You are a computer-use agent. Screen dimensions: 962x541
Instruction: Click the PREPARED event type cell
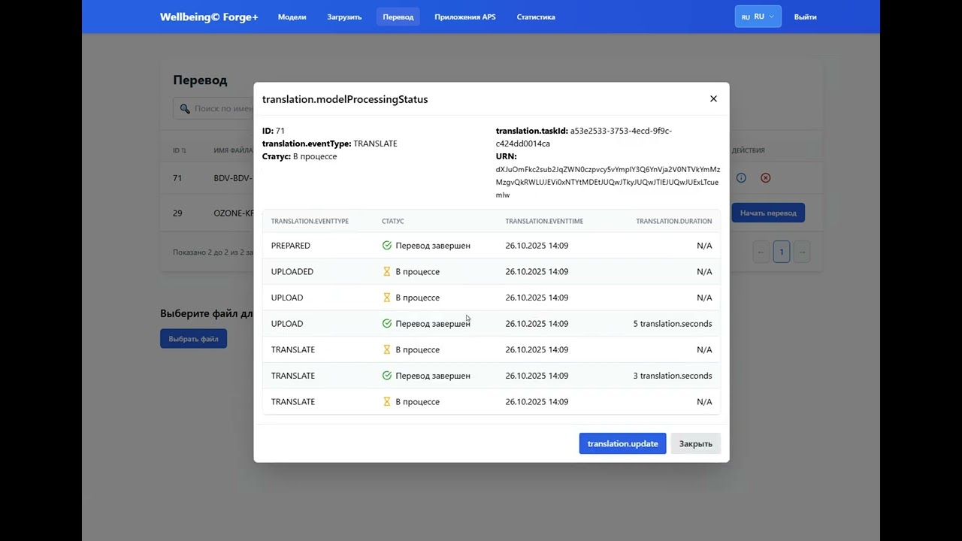pyautogui.click(x=291, y=246)
